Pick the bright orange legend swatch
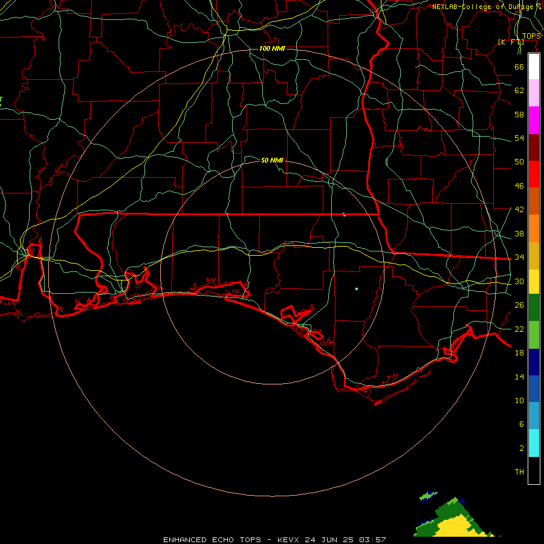Image resolution: width=544 pixels, height=544 pixels. [534, 228]
